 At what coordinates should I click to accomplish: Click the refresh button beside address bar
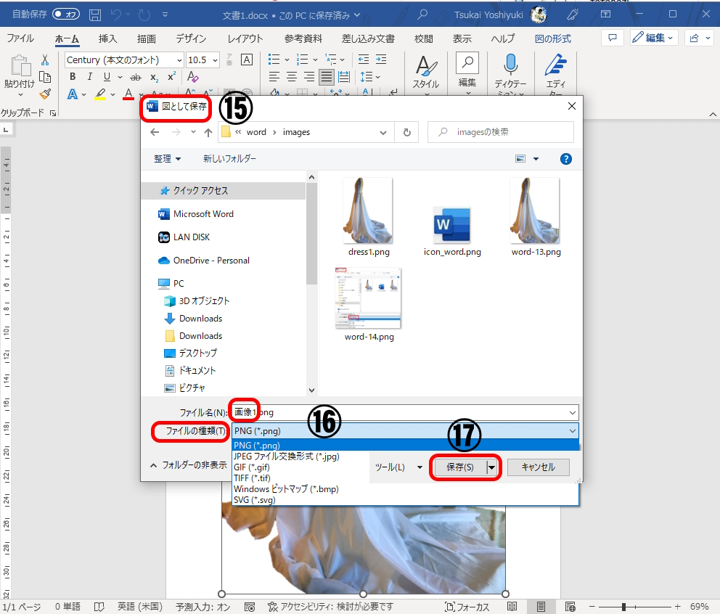click(406, 132)
